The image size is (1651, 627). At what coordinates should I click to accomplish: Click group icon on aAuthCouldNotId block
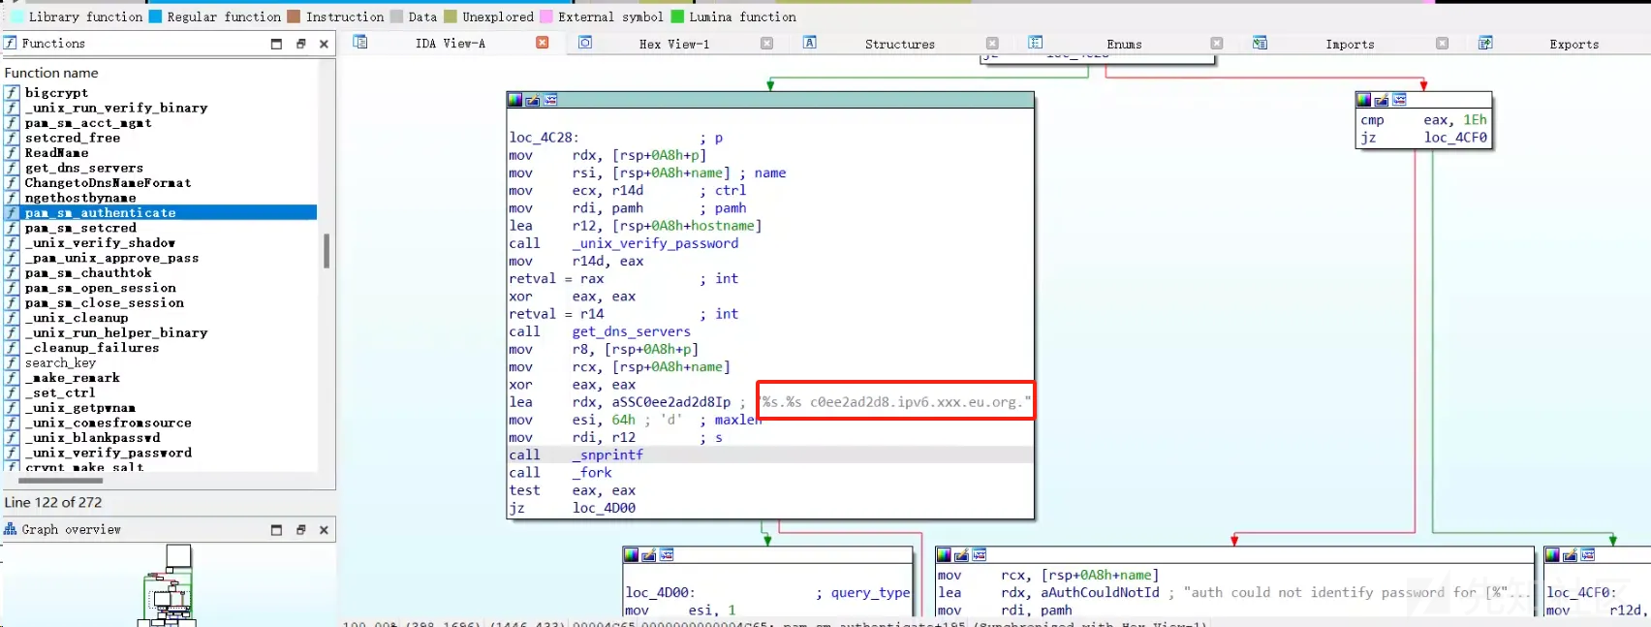tap(980, 555)
